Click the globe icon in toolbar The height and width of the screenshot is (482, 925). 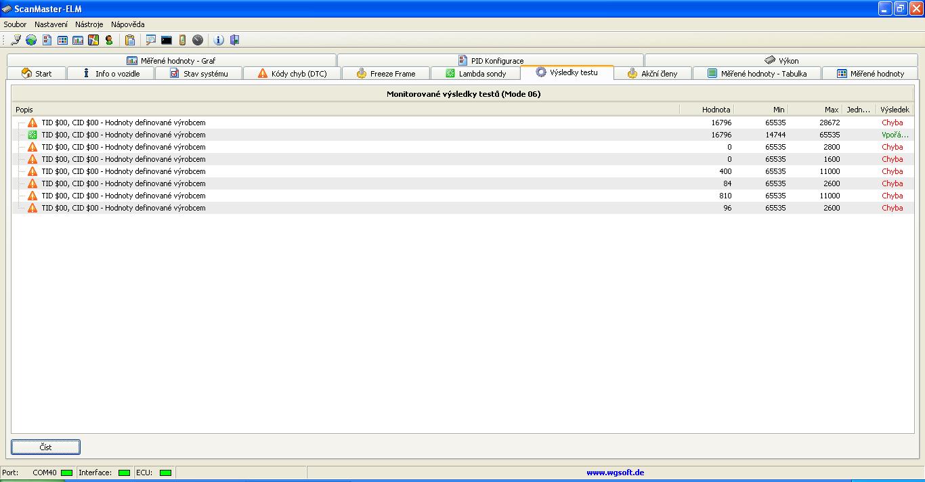(31, 40)
